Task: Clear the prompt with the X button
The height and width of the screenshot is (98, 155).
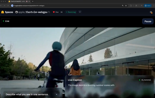Action: click(x=56, y=94)
